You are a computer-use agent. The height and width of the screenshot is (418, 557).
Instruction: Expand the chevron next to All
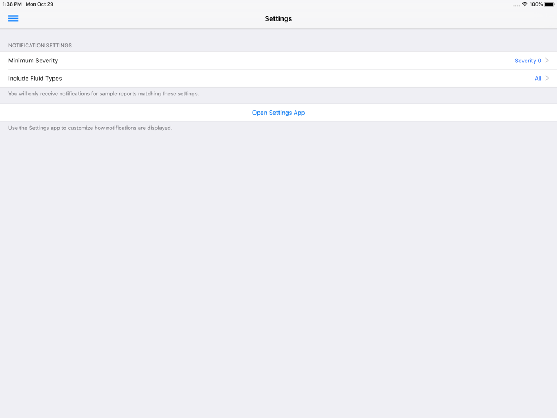pos(547,78)
